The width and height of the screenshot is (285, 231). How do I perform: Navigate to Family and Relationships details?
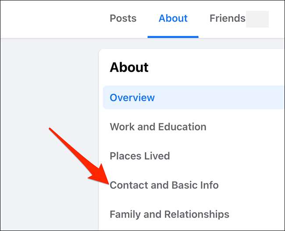pos(169,214)
